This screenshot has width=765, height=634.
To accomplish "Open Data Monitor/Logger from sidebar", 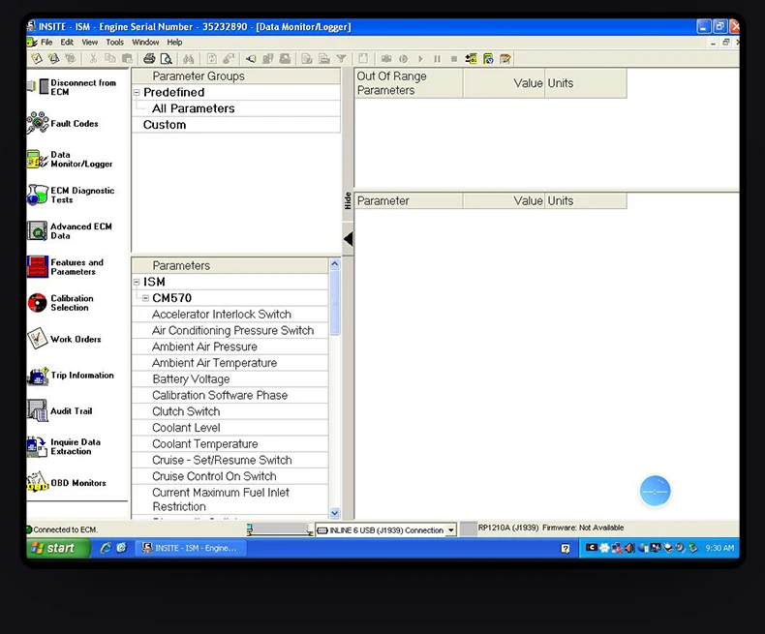I will (70, 159).
